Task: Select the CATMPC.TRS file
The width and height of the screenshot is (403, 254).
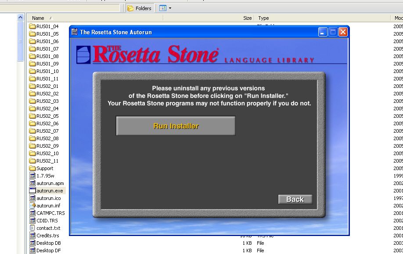Action: [x=50, y=213]
